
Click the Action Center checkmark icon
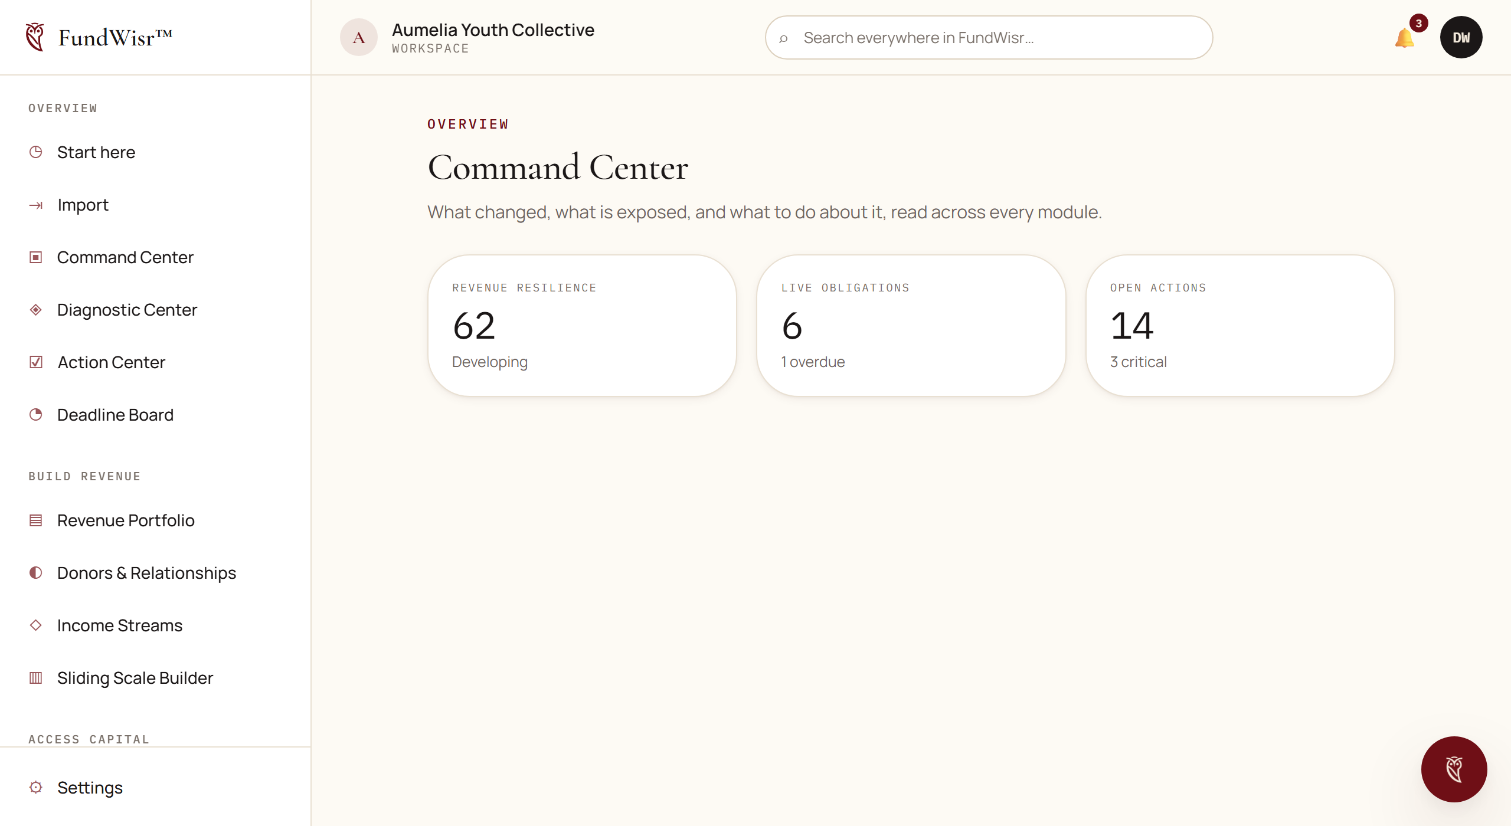[36, 362]
